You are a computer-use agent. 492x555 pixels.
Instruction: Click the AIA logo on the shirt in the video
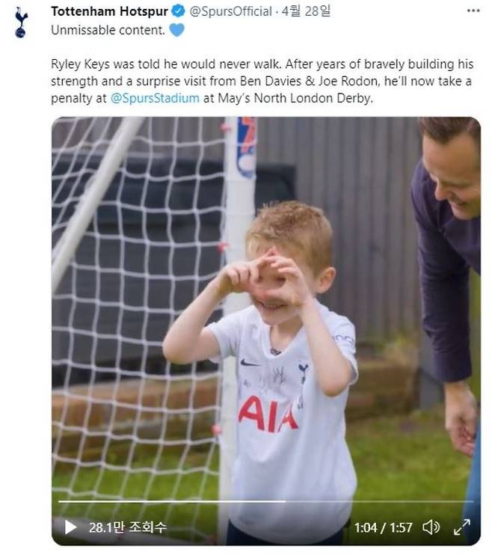(x=268, y=414)
